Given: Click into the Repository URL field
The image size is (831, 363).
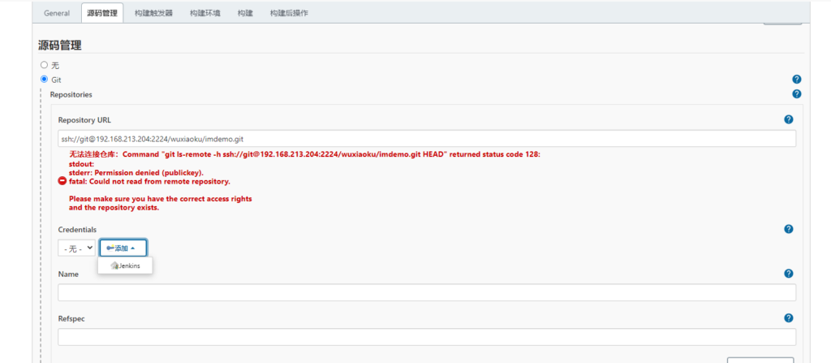Looking at the screenshot, I should click(427, 139).
